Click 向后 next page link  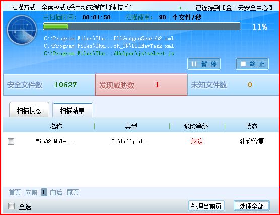coord(56,192)
